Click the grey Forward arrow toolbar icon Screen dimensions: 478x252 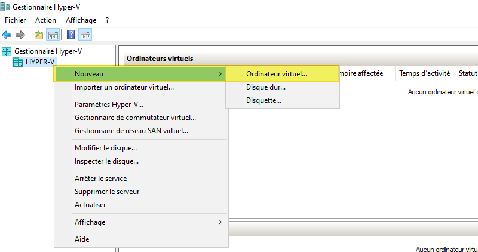click(x=20, y=35)
